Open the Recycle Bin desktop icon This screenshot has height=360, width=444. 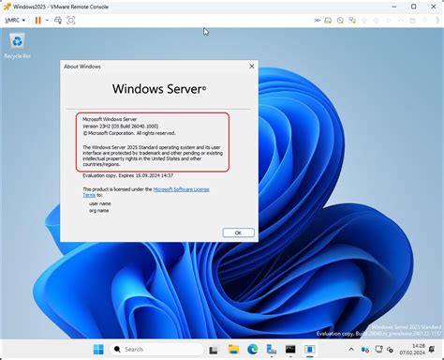pos(17,46)
